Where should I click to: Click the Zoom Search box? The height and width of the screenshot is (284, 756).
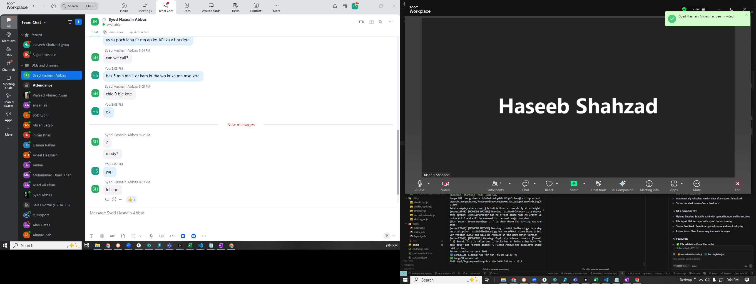79,6
